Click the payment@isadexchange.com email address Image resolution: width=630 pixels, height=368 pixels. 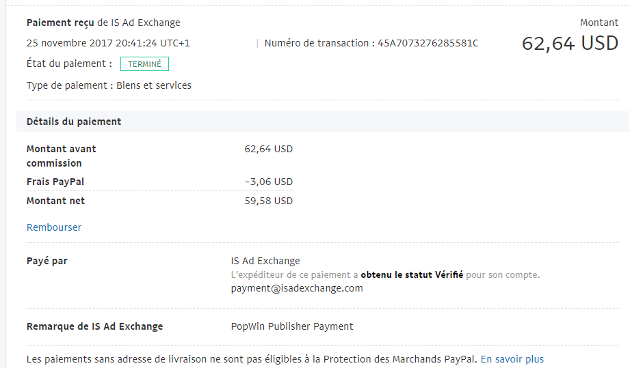(x=297, y=288)
